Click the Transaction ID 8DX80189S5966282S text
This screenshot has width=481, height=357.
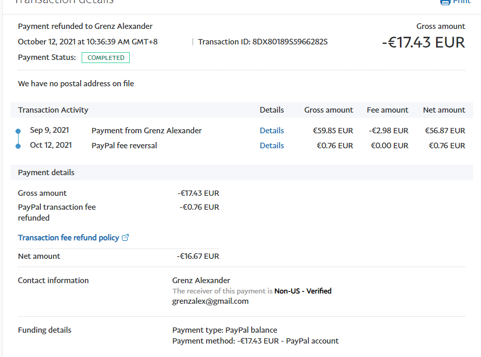click(262, 42)
